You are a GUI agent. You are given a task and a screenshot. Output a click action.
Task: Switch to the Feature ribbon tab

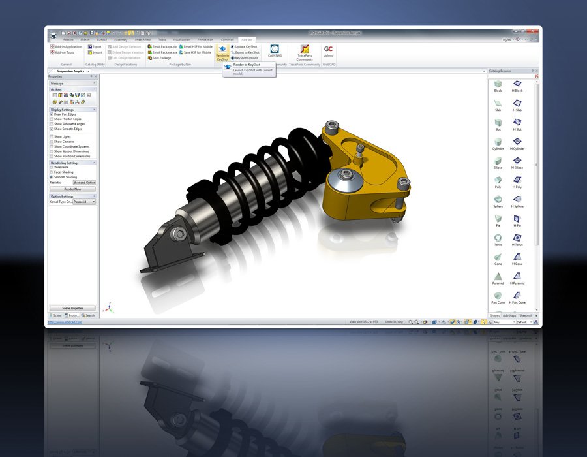pyautogui.click(x=68, y=40)
